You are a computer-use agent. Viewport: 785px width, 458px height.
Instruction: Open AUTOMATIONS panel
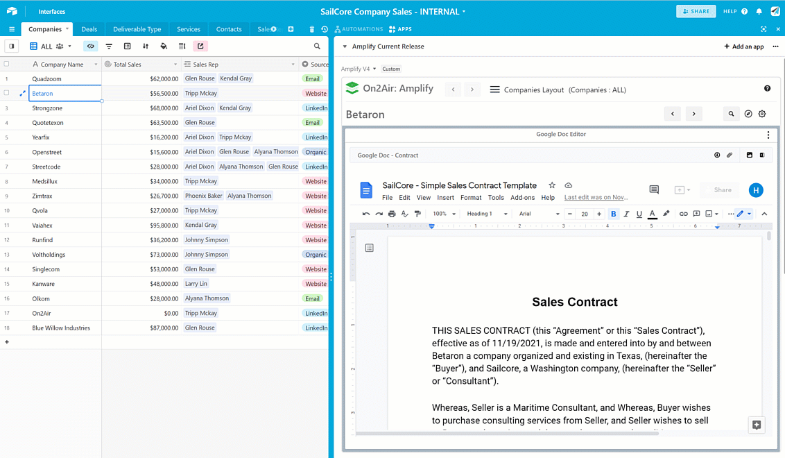pos(359,29)
